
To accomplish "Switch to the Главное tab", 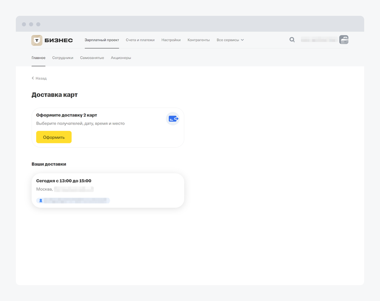I will click(x=39, y=58).
